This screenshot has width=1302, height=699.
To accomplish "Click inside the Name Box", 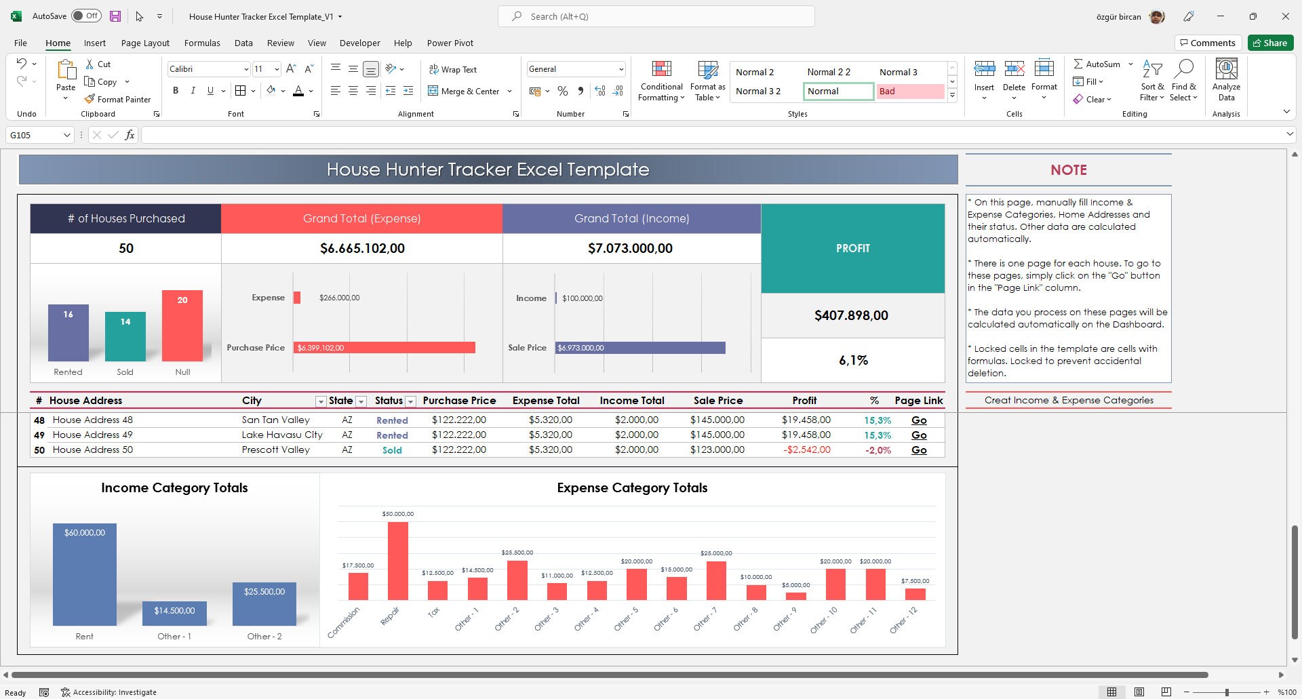I will point(34,134).
